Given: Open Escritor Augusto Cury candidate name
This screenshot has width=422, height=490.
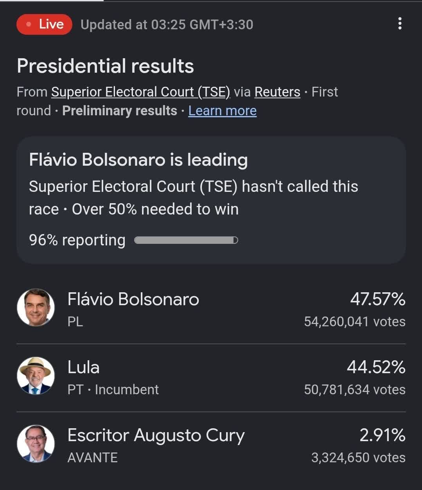Looking at the screenshot, I should (156, 435).
